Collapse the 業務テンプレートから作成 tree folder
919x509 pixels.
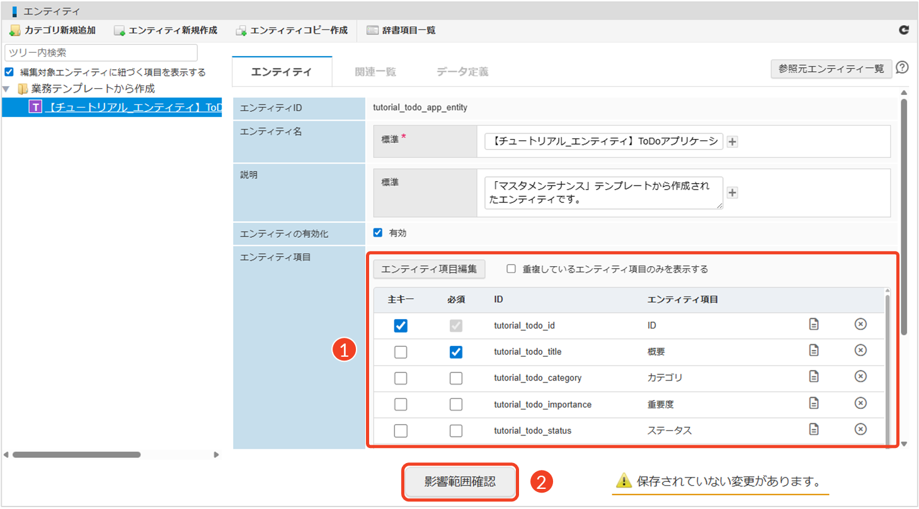(x=6, y=89)
